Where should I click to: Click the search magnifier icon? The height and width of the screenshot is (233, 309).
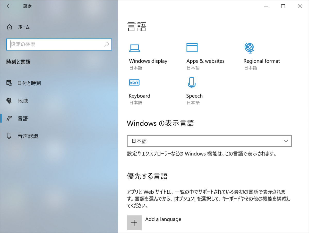tap(107, 44)
